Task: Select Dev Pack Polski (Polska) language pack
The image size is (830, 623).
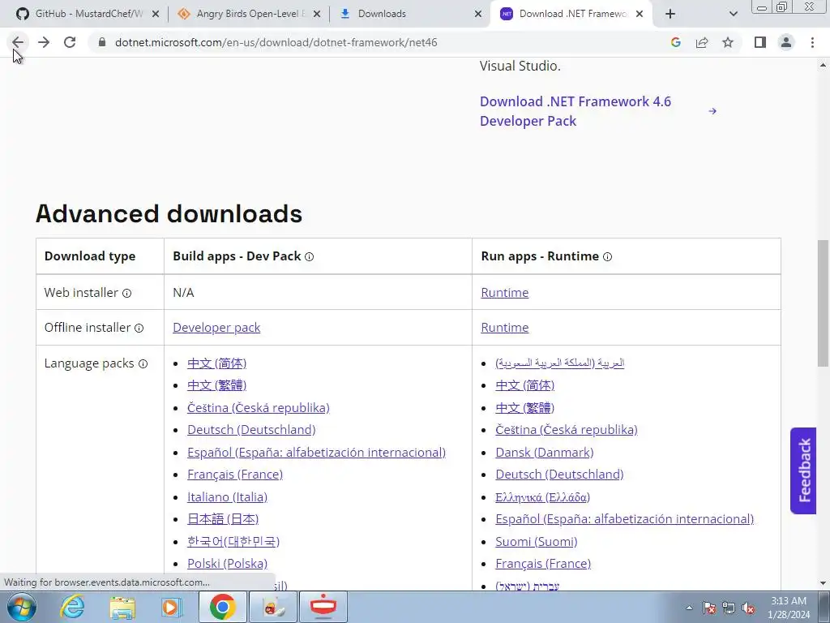Action: coord(227,563)
